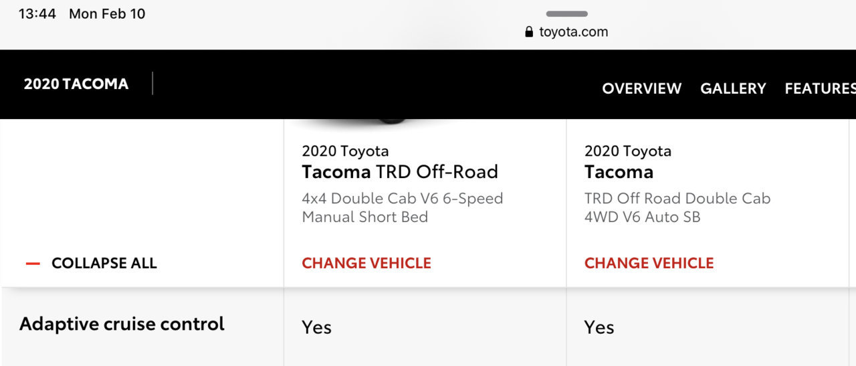Image resolution: width=856 pixels, height=366 pixels.
Task: Tap the gray grabber pill at top
Action: [567, 13]
